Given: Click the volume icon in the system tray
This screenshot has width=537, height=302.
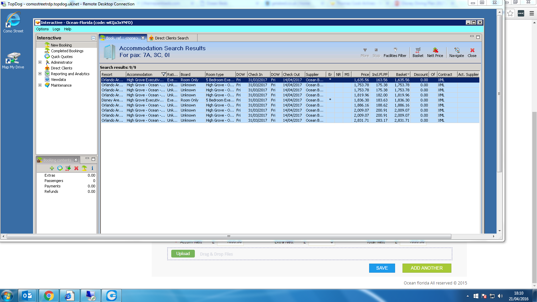Looking at the screenshot, I should (x=500, y=296).
